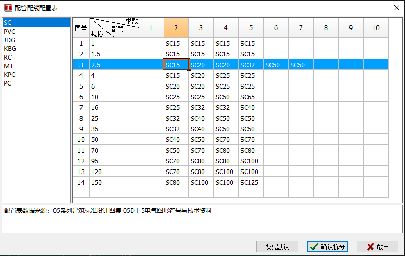Click the SC50 cell under column 7
405x256 pixels.
coord(301,65)
